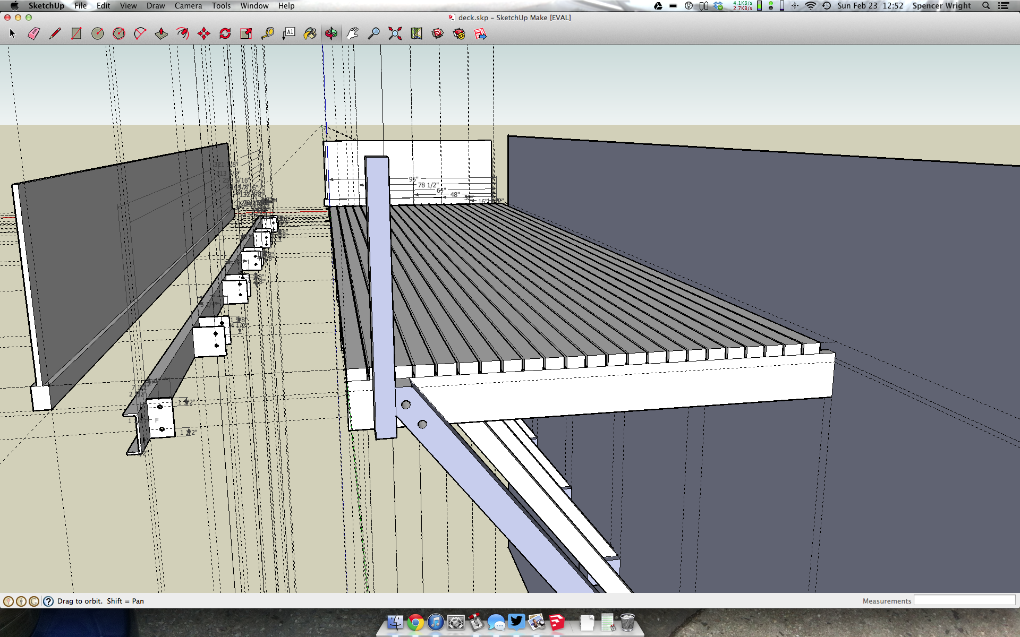Select the Eraser tool

(34, 33)
